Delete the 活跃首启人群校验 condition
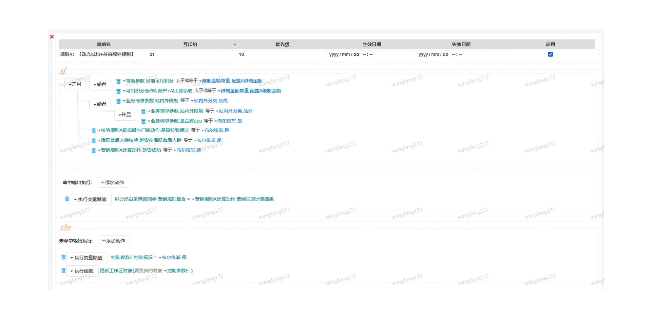656x314 pixels. pos(93,140)
